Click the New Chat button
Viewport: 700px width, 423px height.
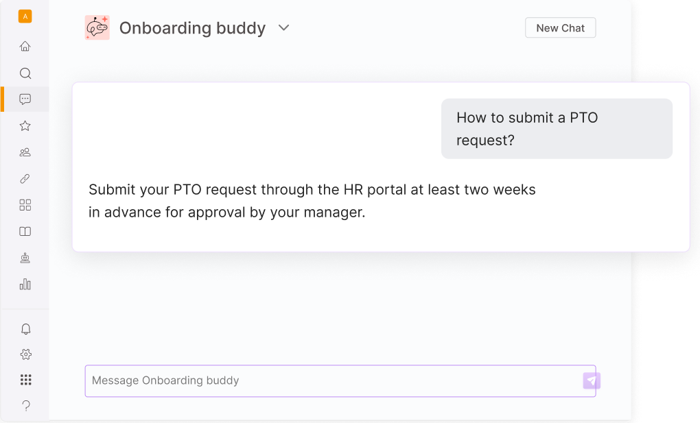pyautogui.click(x=560, y=27)
